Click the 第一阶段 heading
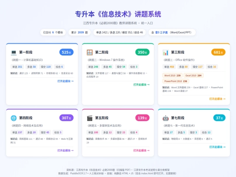Image resolution: width=236 pixels, height=177 pixels. pos(26,52)
